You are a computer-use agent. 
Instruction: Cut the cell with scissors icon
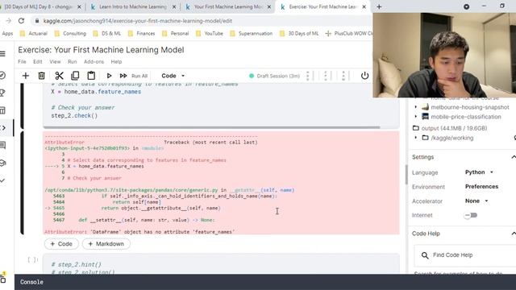[x=59, y=76]
